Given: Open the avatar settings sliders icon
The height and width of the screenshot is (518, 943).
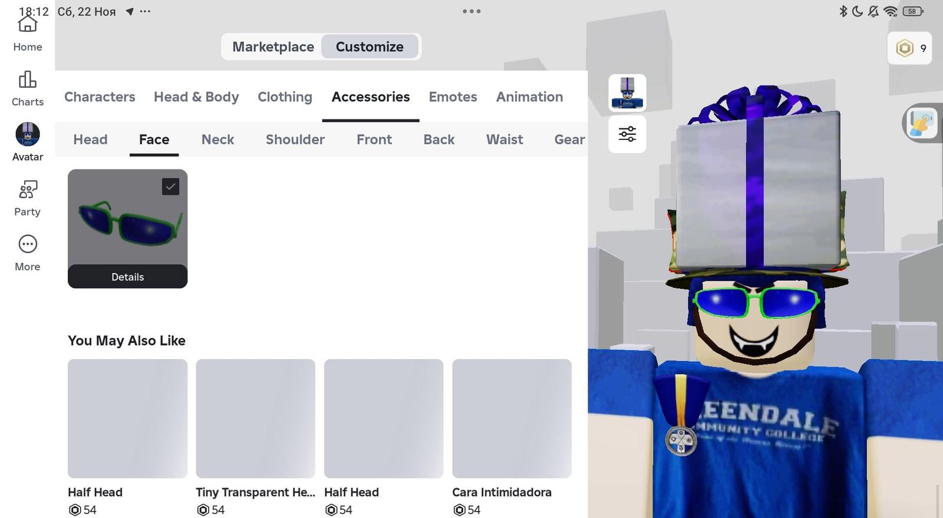Looking at the screenshot, I should coord(627,134).
